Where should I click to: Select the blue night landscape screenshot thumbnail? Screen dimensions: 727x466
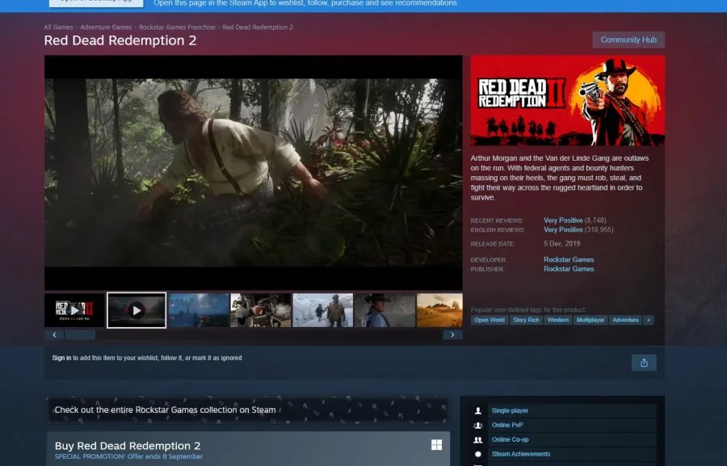(199, 310)
